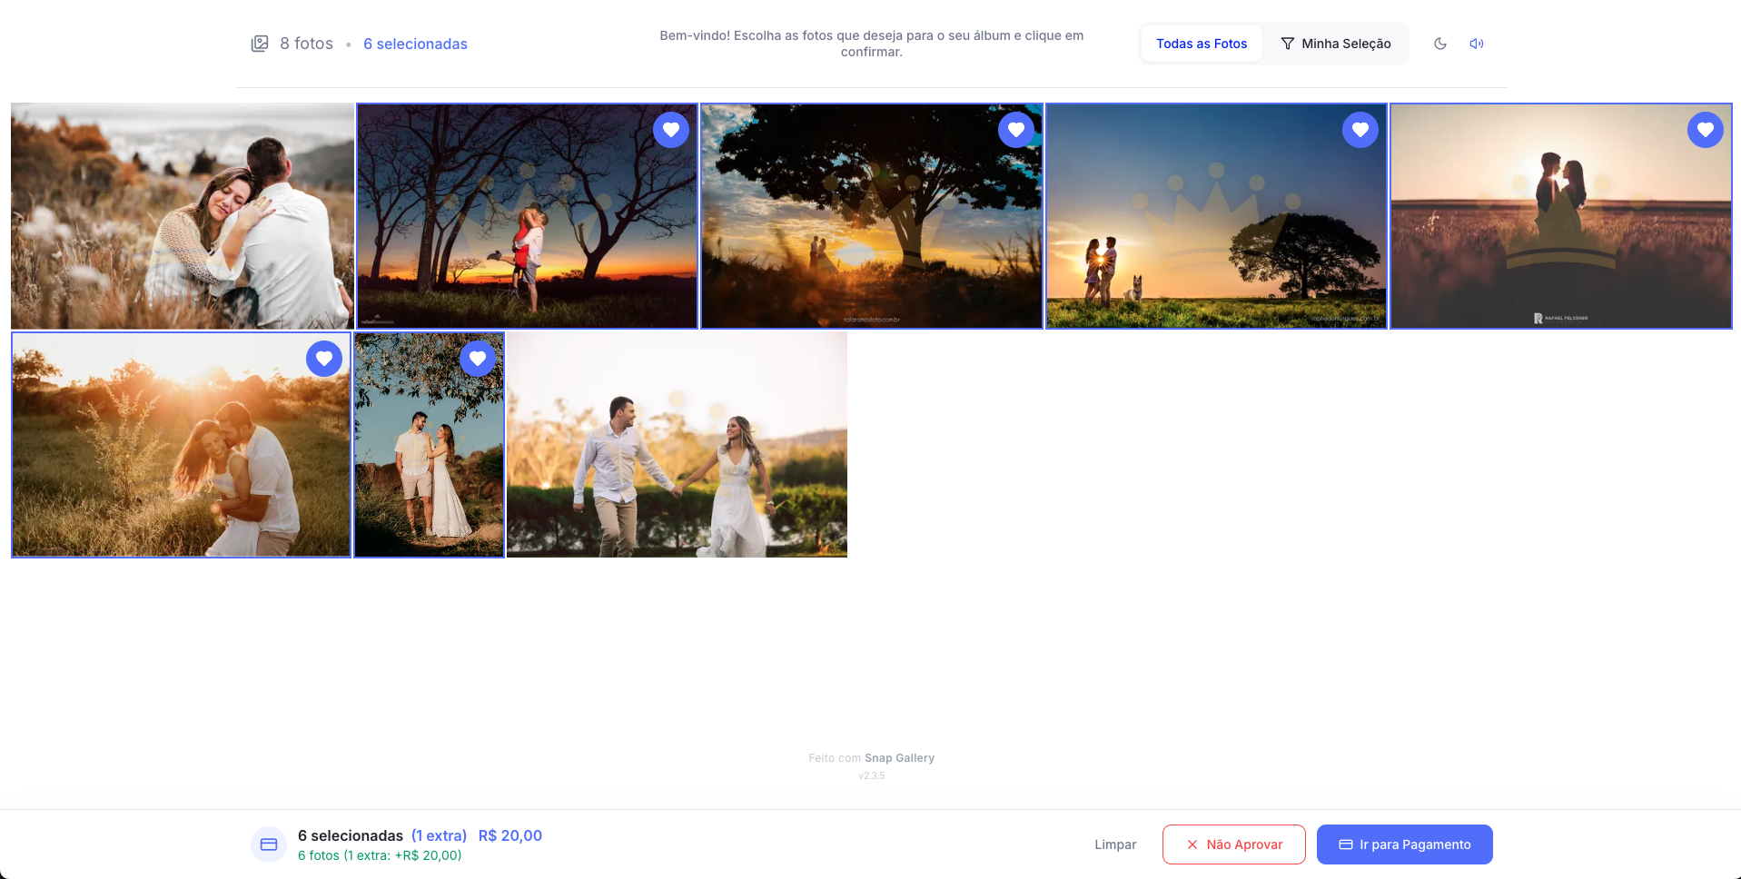Switch to Todas as Fotos tab

1202,44
